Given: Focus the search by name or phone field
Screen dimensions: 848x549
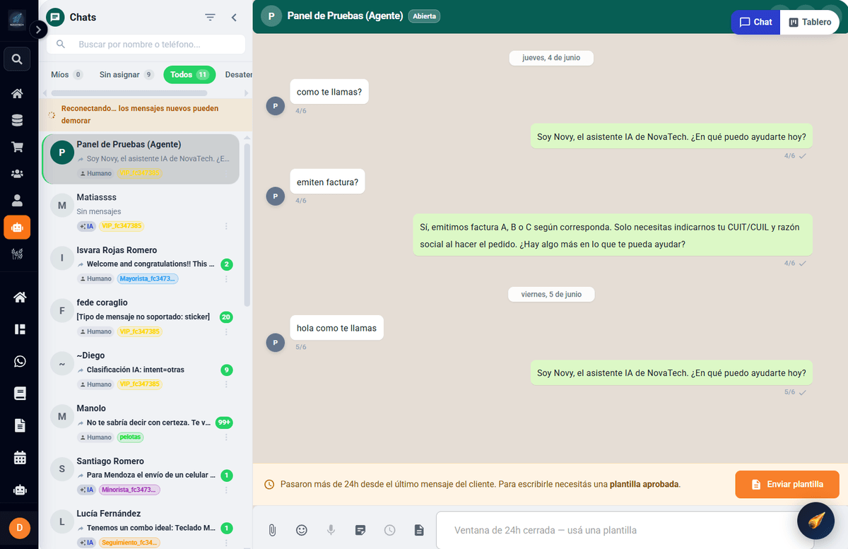Looking at the screenshot, I should coord(146,44).
